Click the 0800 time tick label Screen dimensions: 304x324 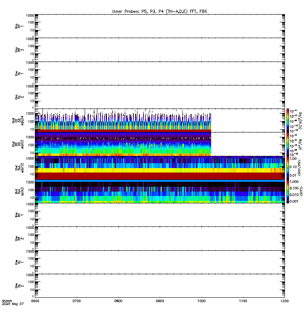pos(118,301)
